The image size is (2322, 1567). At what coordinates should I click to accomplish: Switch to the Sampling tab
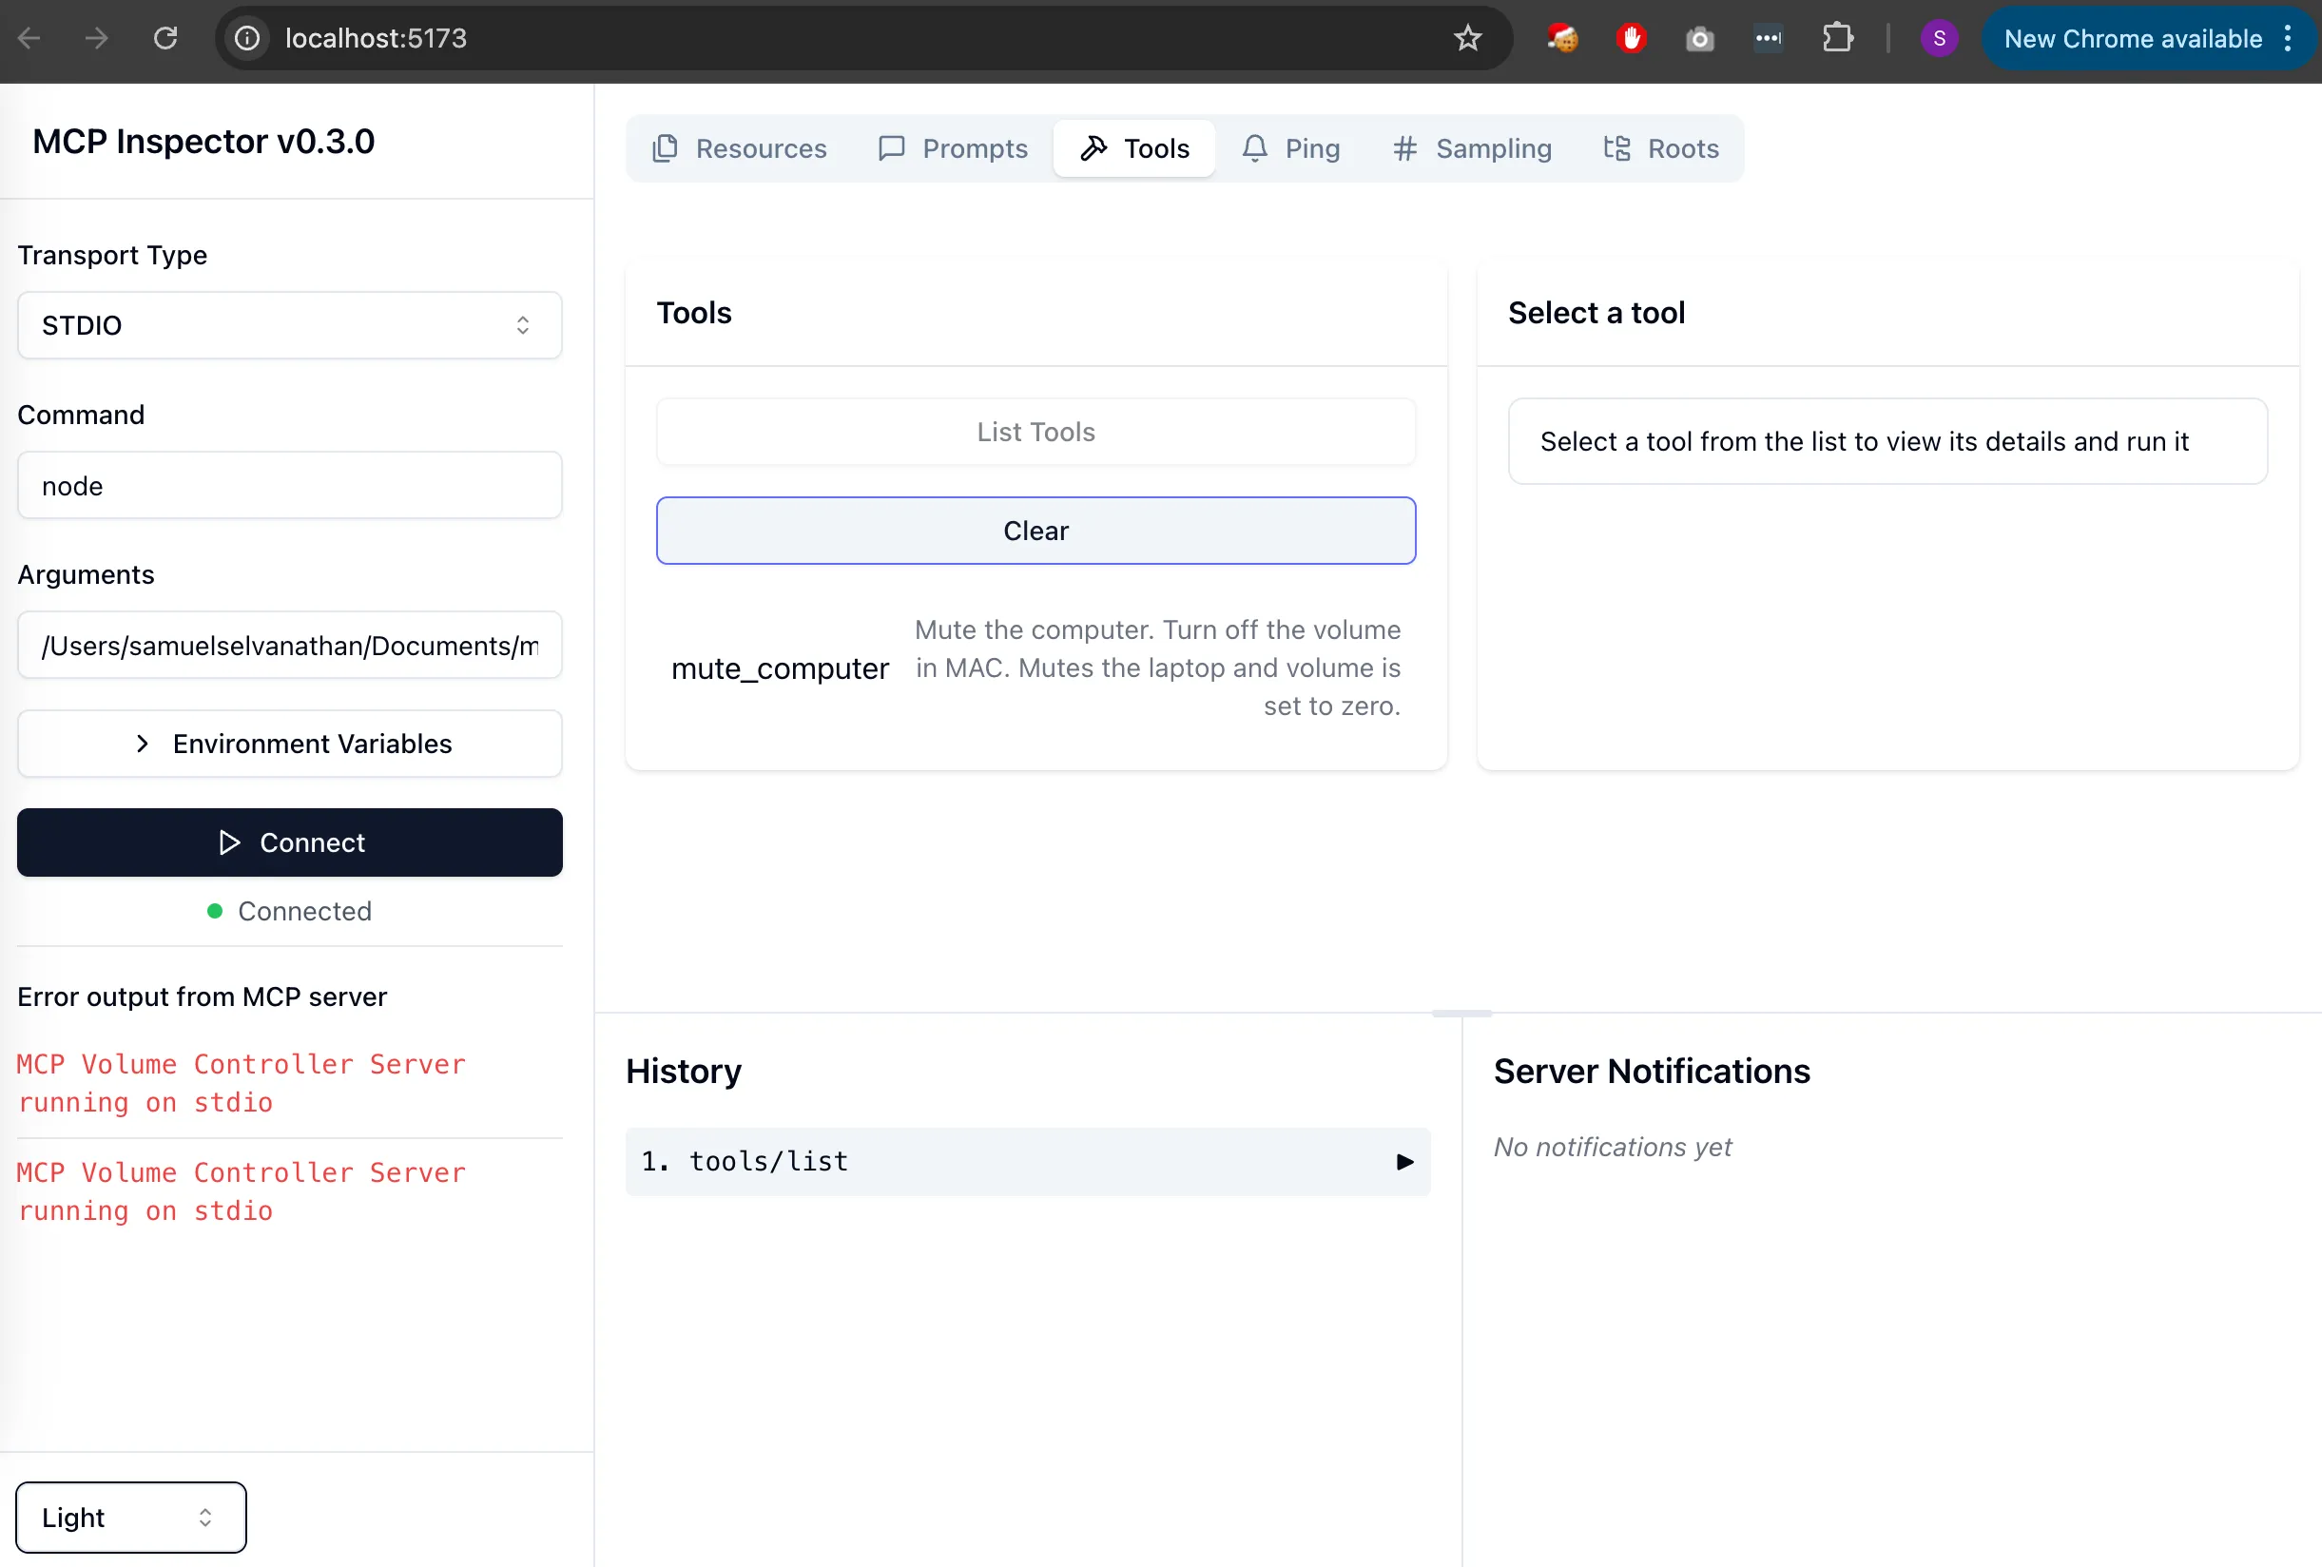tap(1472, 148)
